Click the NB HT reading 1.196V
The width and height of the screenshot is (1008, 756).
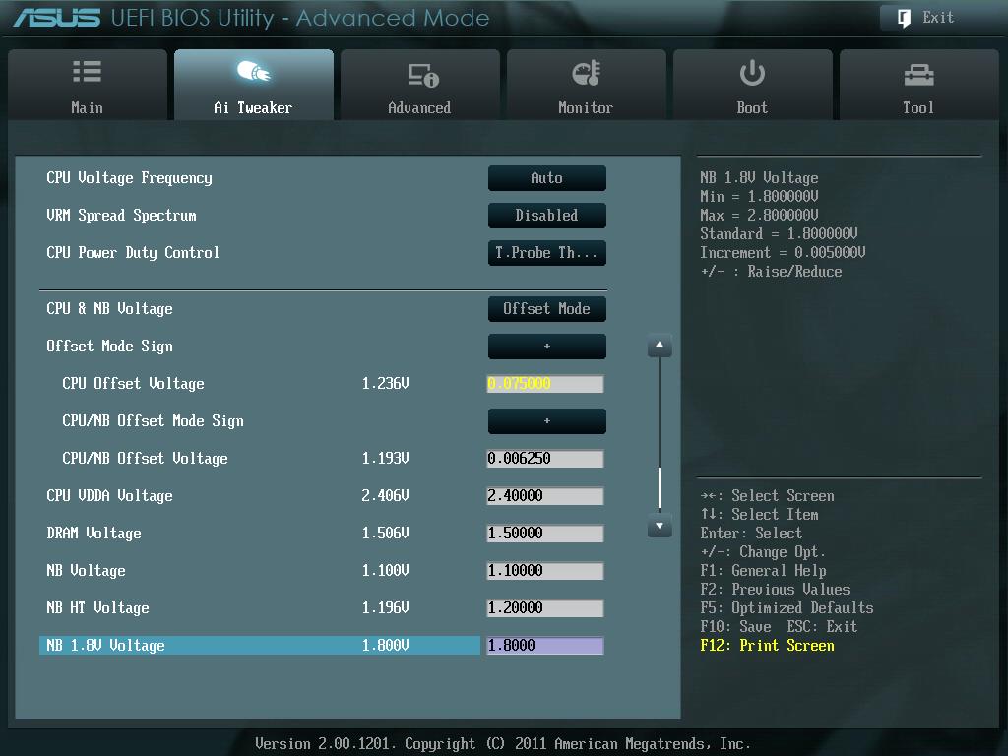click(x=385, y=607)
